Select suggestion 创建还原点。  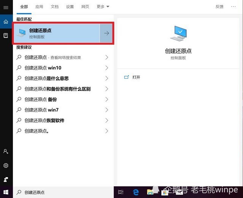(37, 131)
